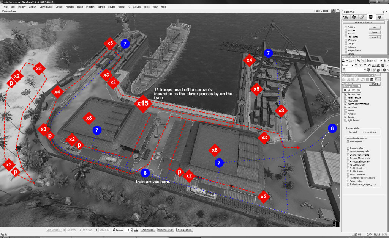Image resolution: width=389 pixels, height=238 pixels.
Task: Pin the RollupBar panel
Action: [x=384, y=12]
